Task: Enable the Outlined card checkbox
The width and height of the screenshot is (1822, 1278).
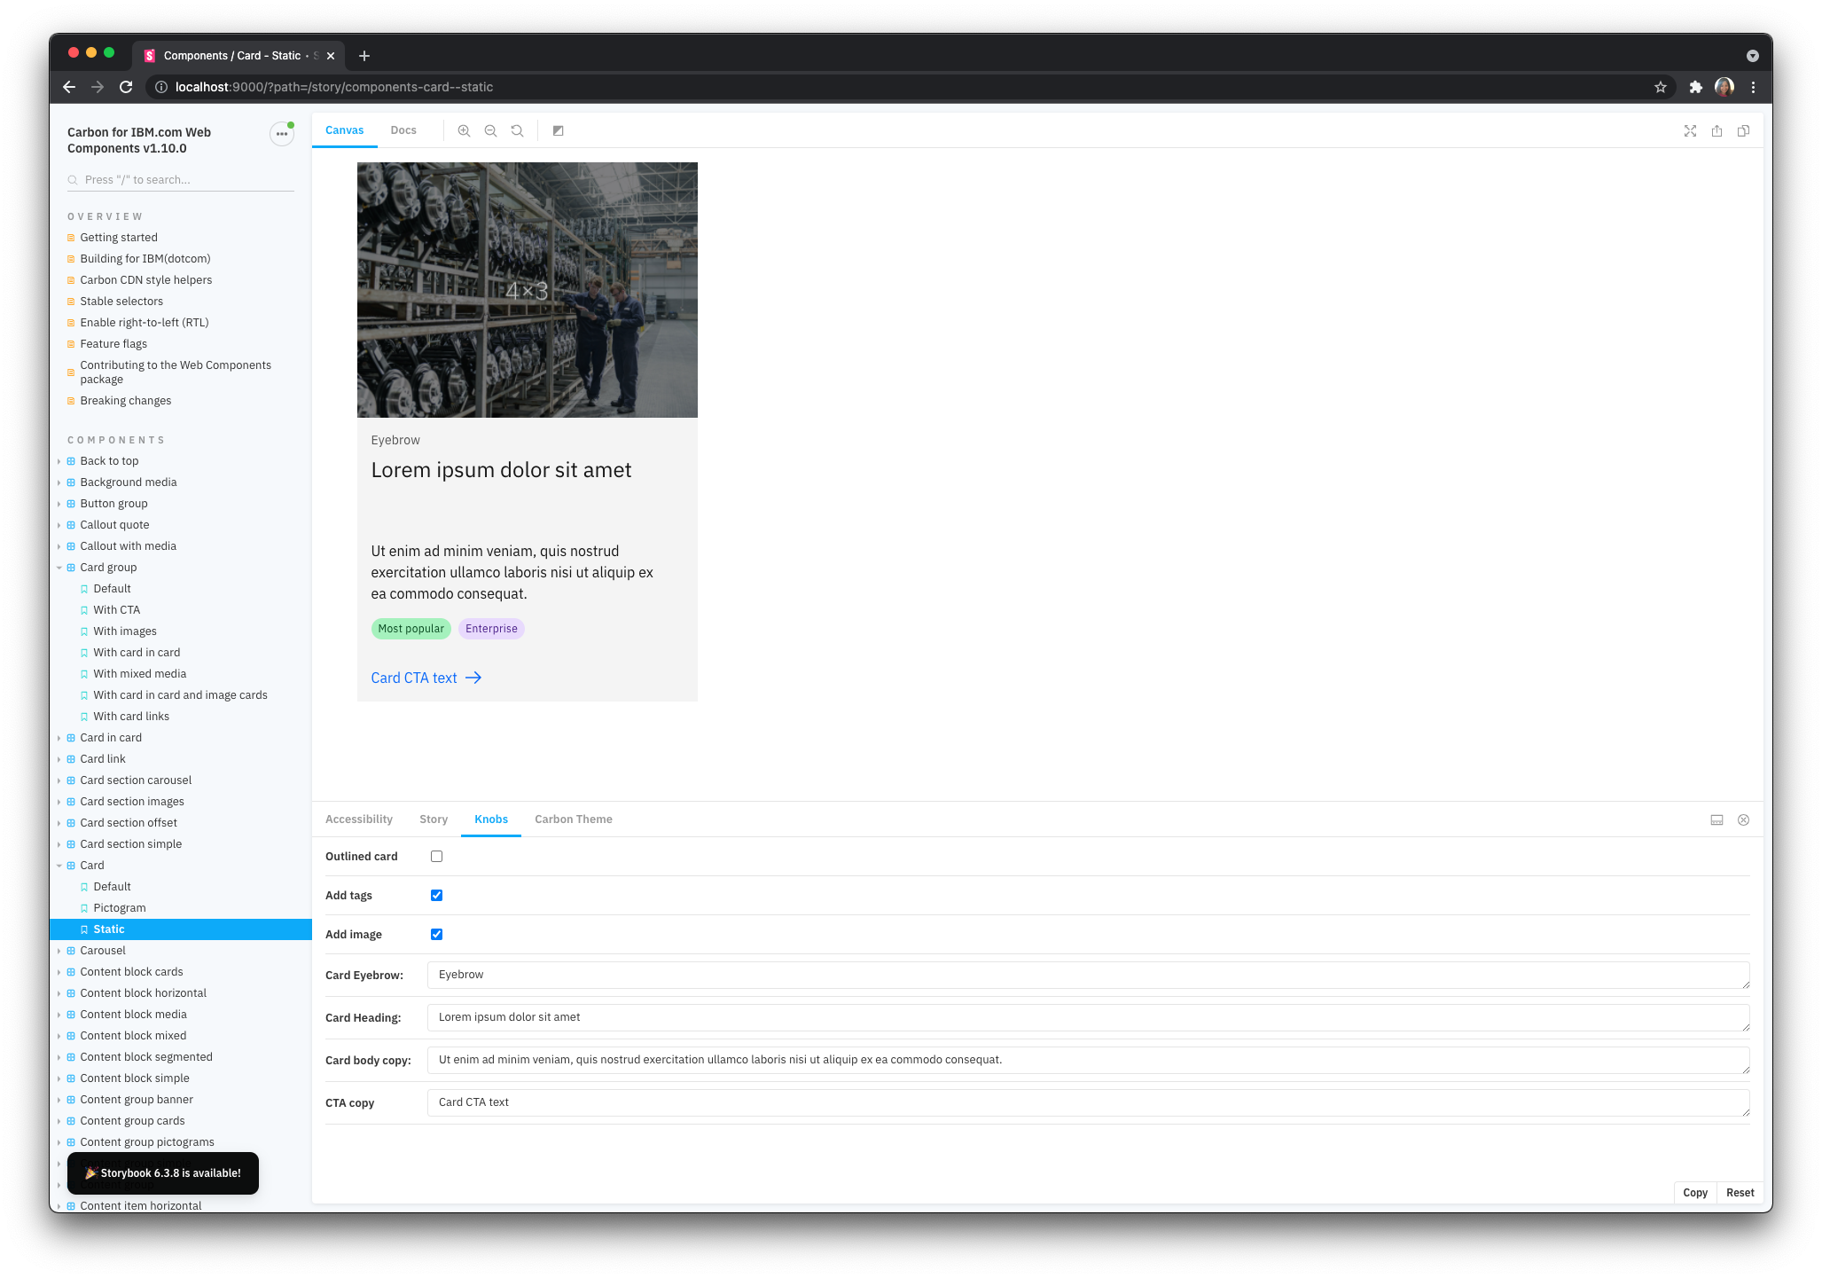Action: [x=436, y=856]
